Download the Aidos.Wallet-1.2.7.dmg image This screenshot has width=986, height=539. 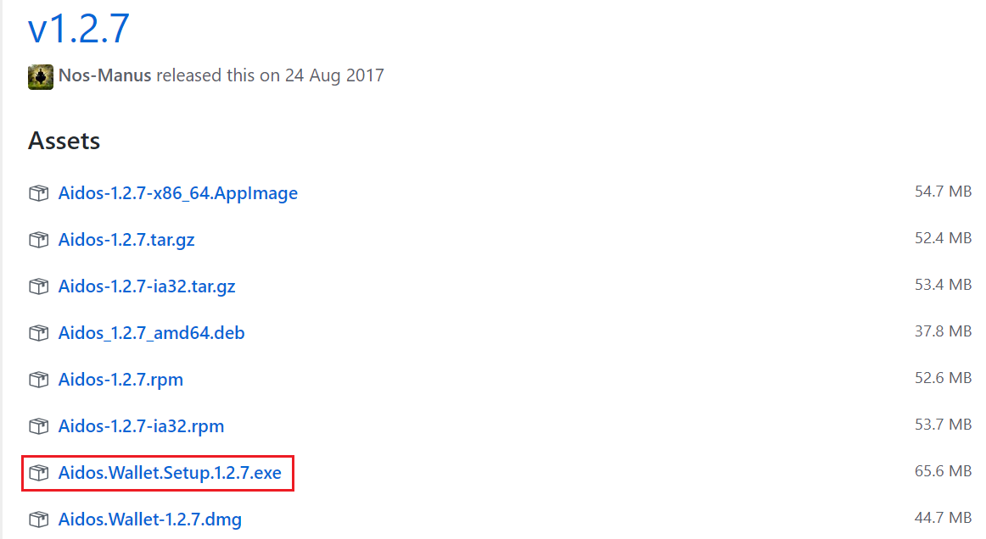tap(149, 519)
